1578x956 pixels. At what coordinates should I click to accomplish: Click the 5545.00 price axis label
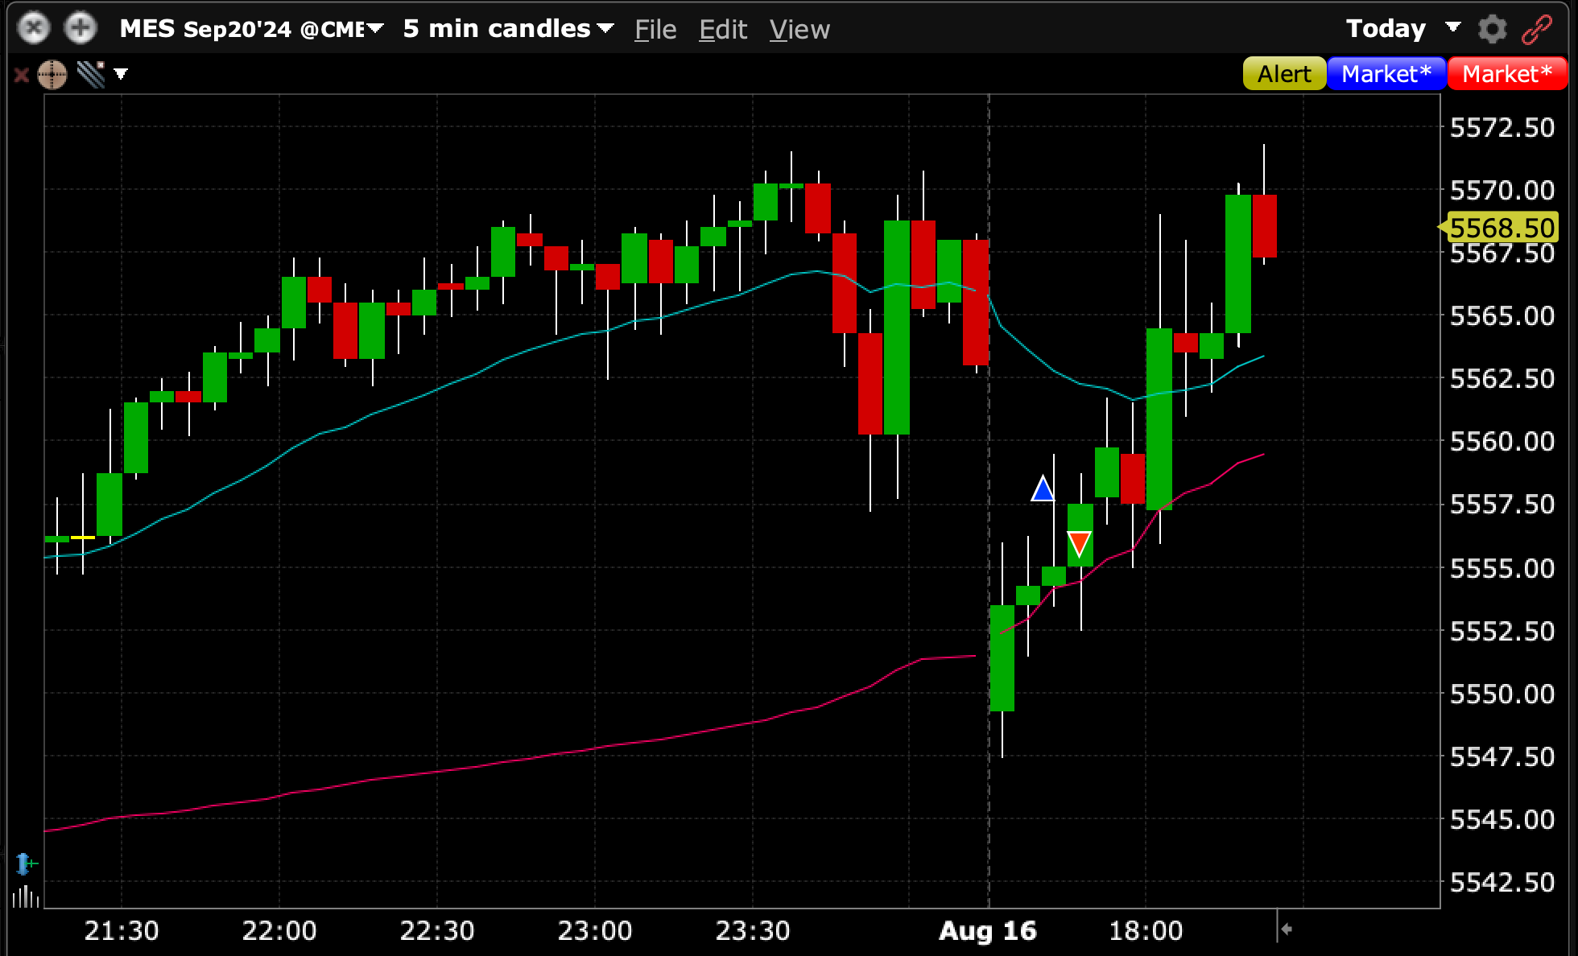[1502, 819]
